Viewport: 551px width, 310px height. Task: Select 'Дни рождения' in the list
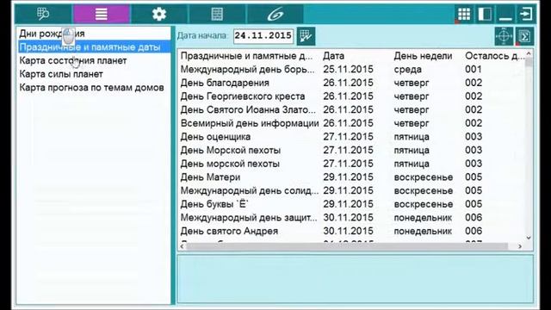pyautogui.click(x=94, y=34)
